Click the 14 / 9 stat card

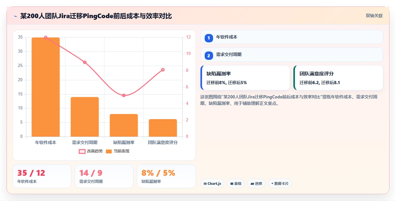[x=104, y=176]
